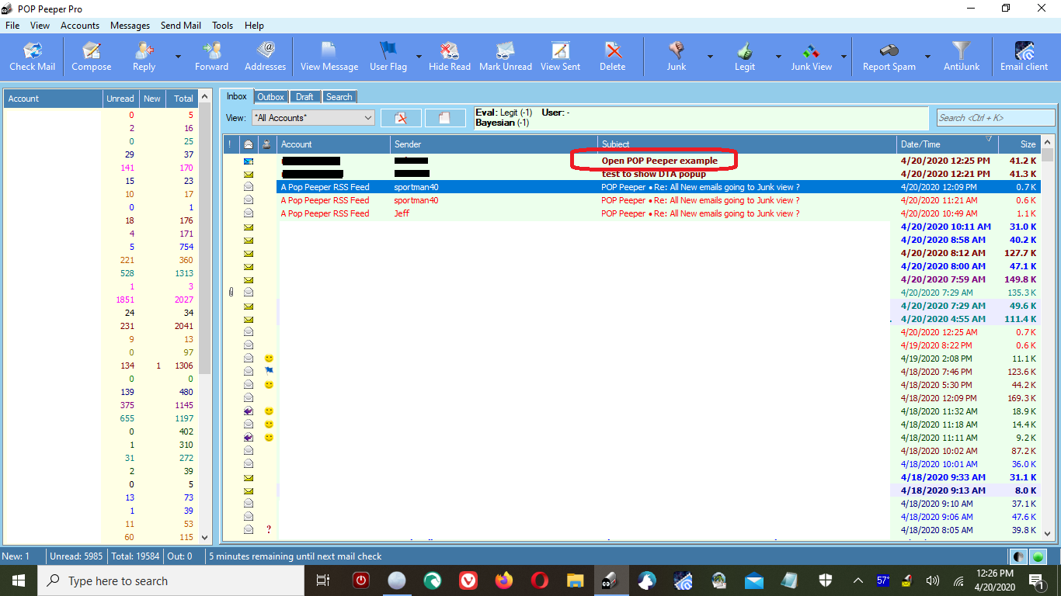Switch to the Outbox tab
Screen dimensions: 1061x596
point(271,97)
